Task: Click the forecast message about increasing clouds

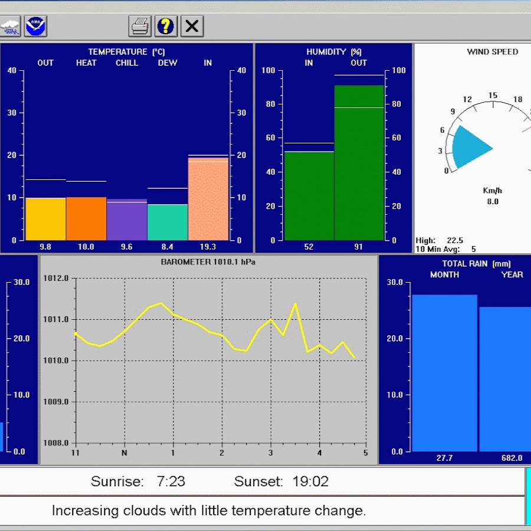Action: 209,511
